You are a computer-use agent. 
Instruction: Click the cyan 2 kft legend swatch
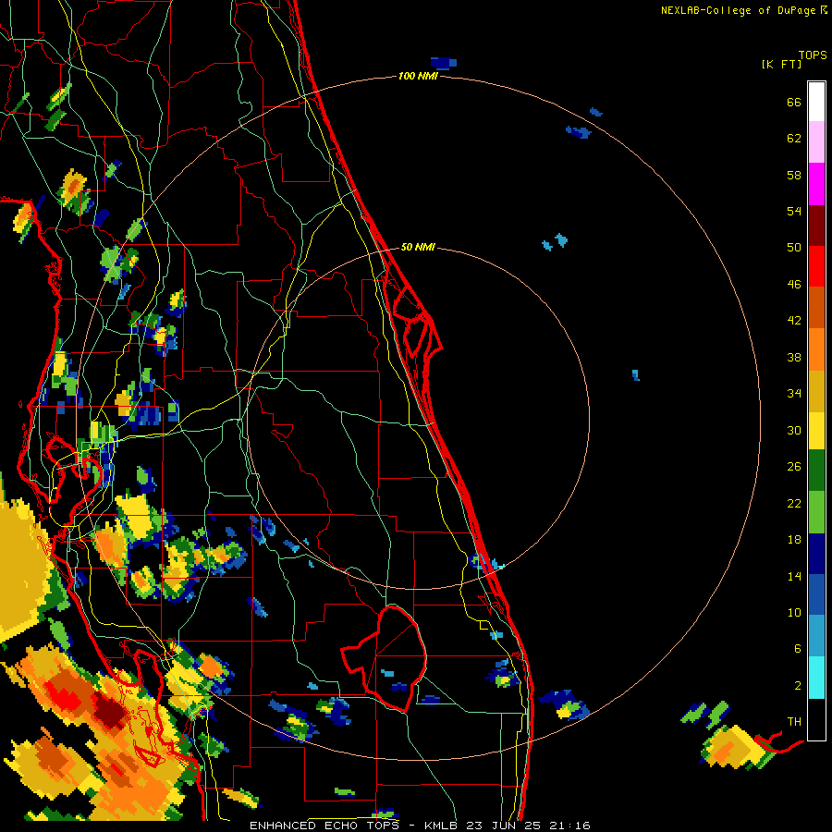coord(816,678)
